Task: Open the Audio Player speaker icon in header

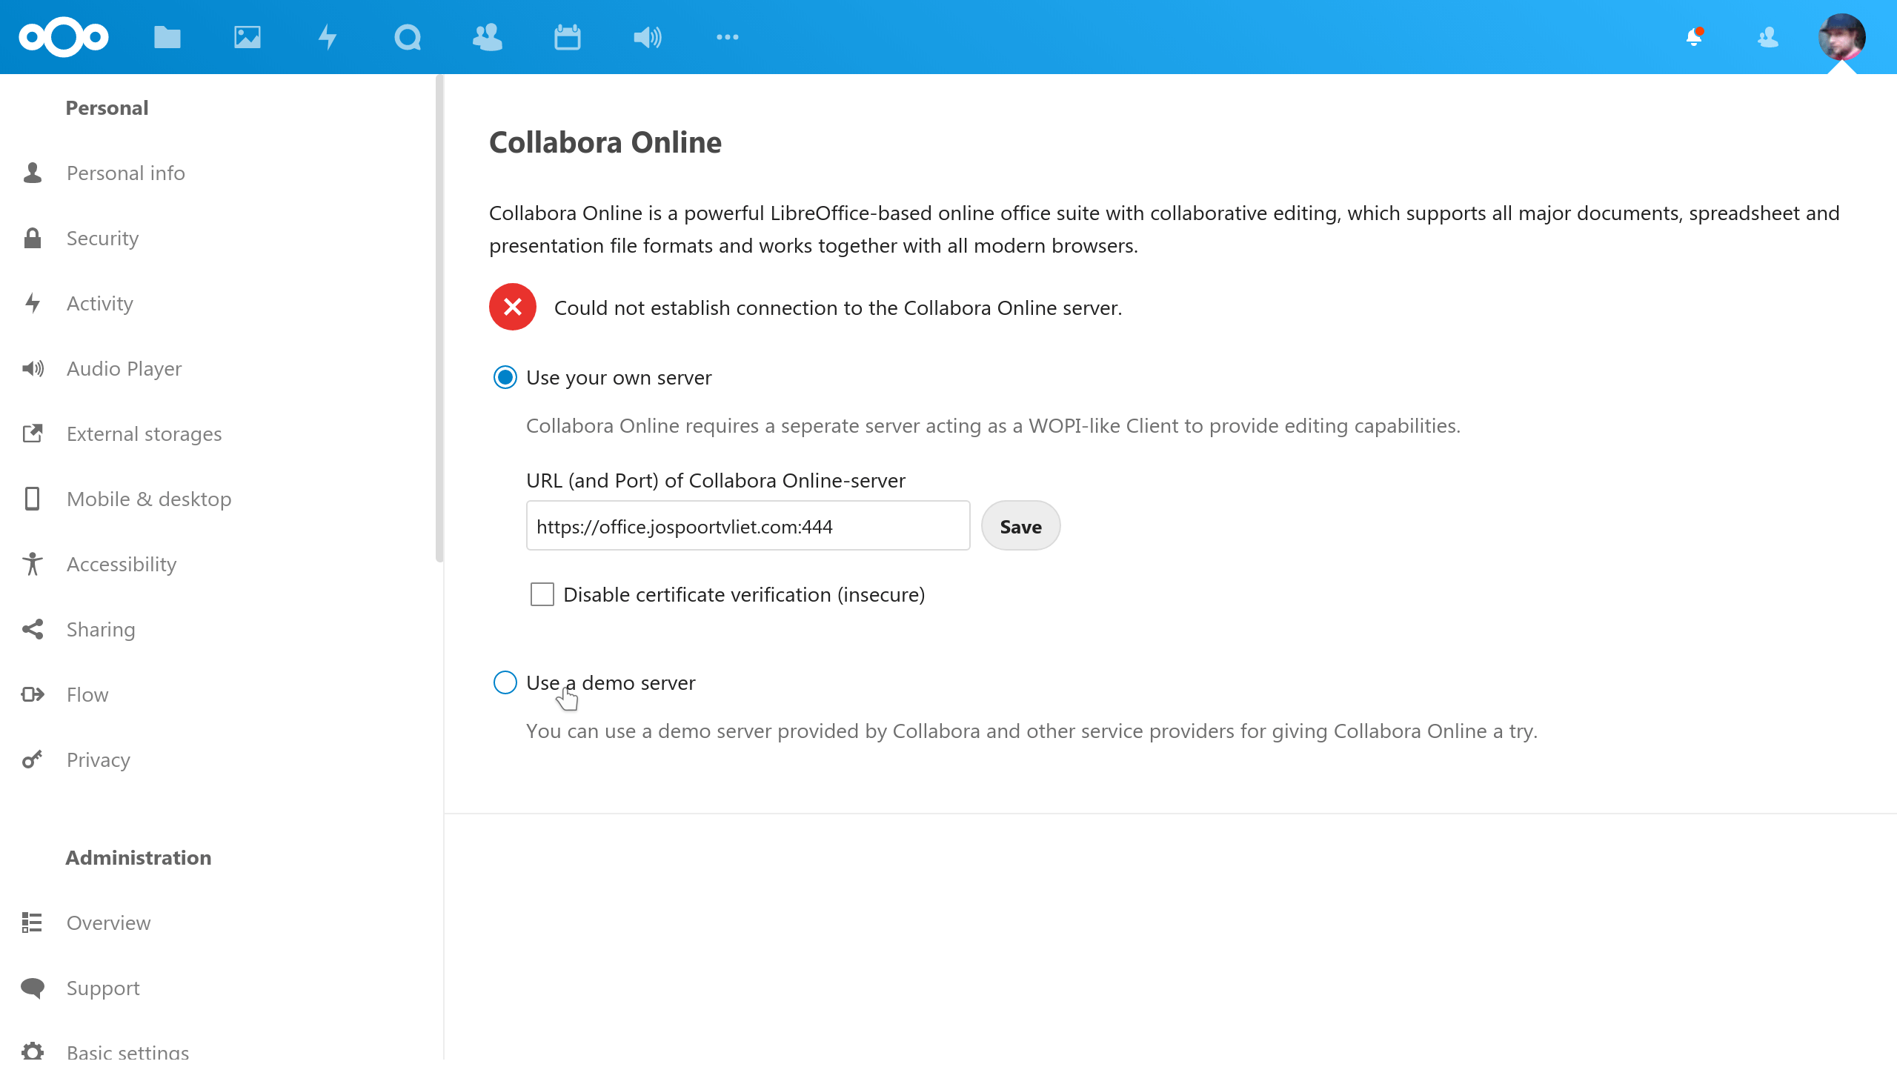Action: point(648,37)
